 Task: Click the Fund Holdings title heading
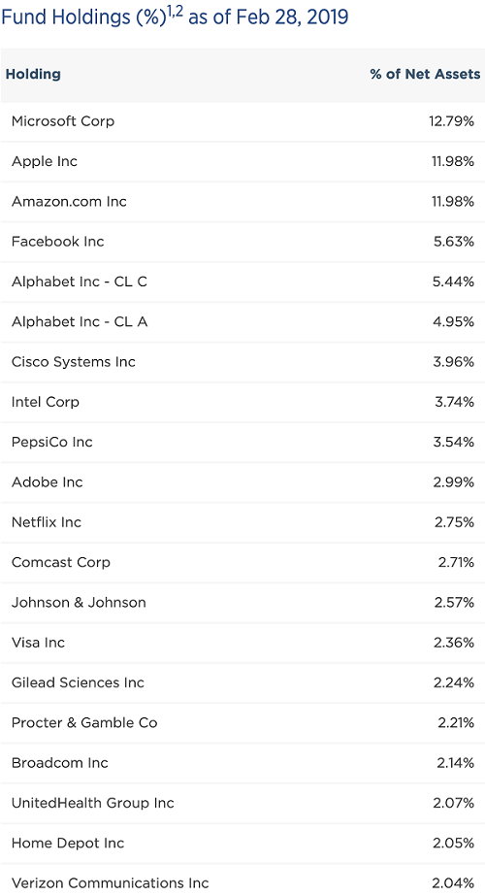click(x=175, y=16)
